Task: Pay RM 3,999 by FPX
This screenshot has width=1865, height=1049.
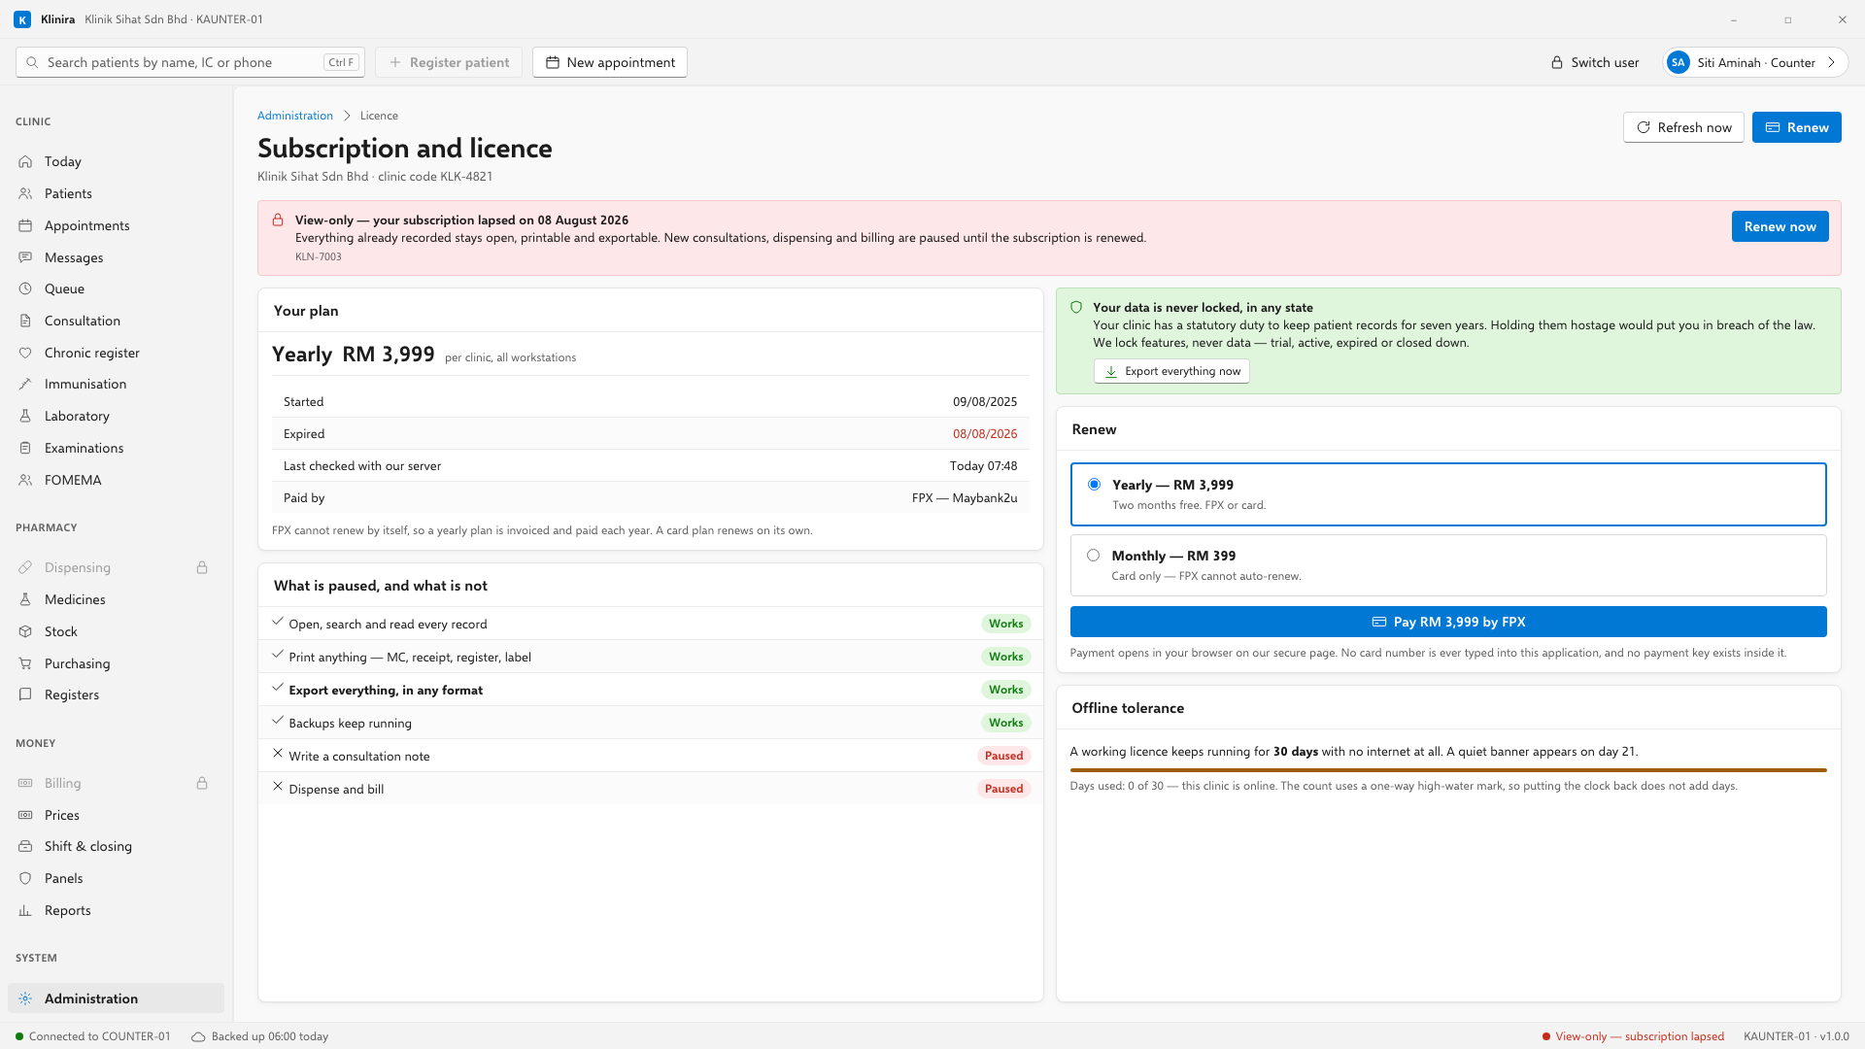Action: coord(1448,622)
